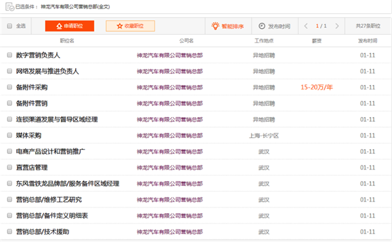
Task: Click company link in 营销总部/技术援助 row
Action: click(170, 232)
